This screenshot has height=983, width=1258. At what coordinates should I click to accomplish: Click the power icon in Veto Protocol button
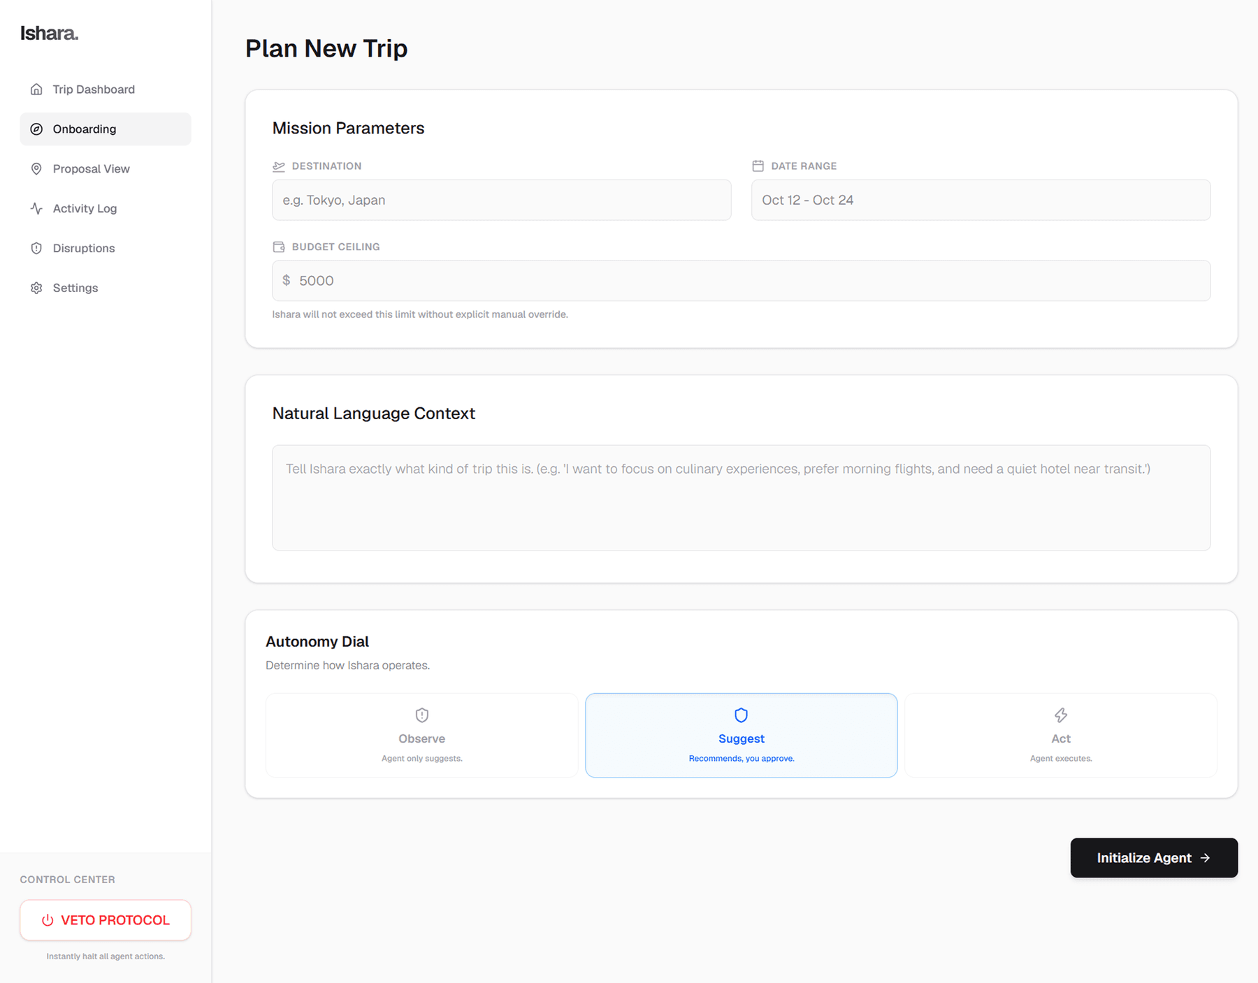tap(48, 920)
